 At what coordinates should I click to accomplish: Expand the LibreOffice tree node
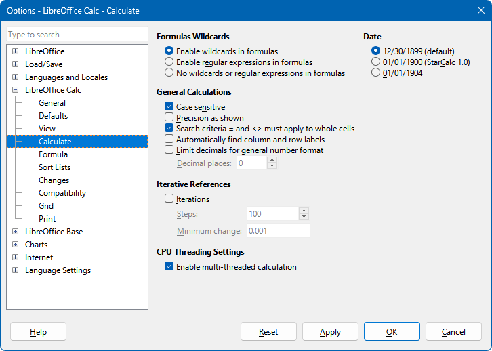pyautogui.click(x=15, y=51)
